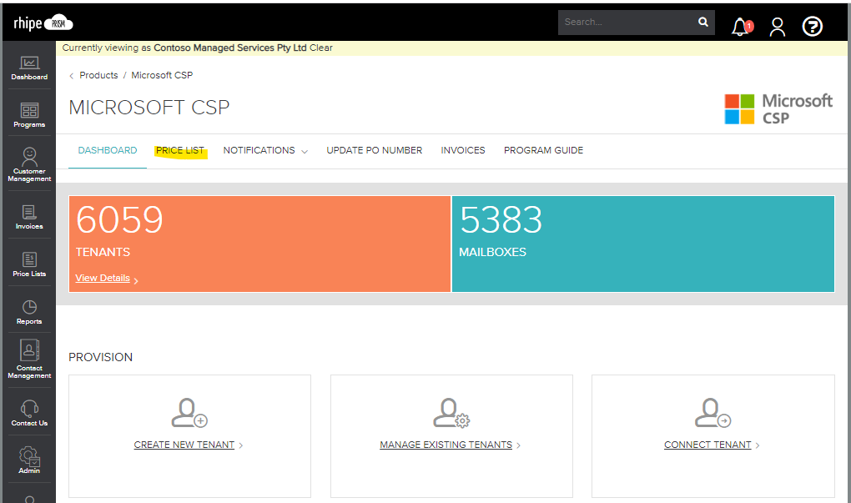Click the 5383 Mailboxes tile
This screenshot has height=503, width=851.
(643, 244)
